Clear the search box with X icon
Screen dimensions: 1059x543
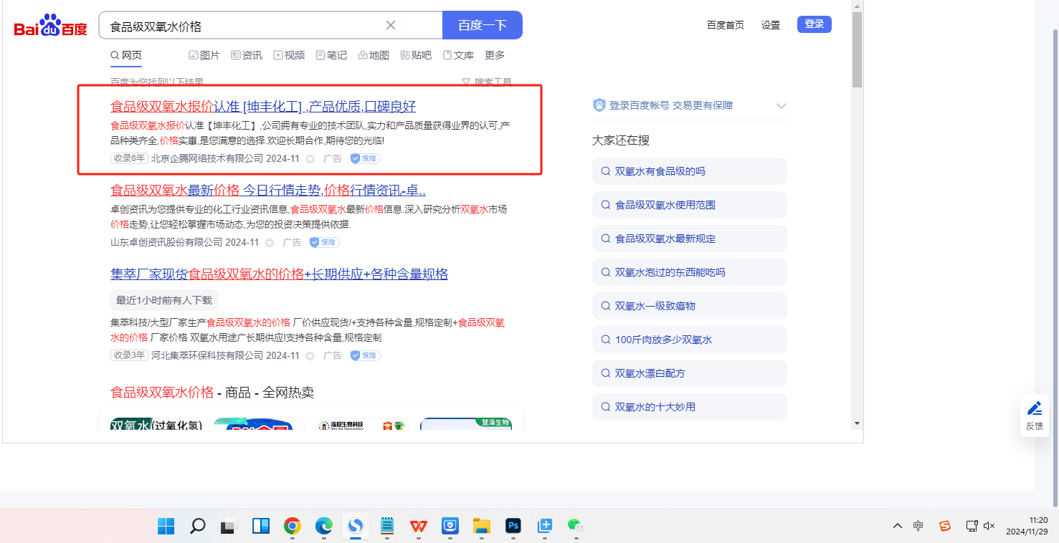tap(391, 26)
